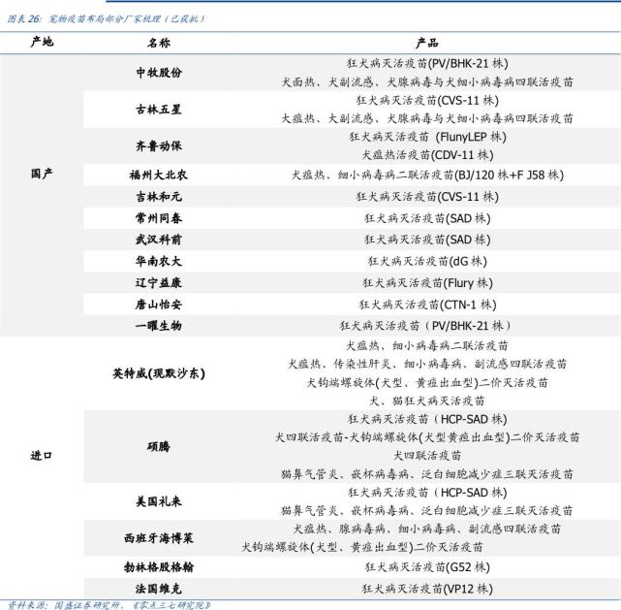The height and width of the screenshot is (610, 621).
Task: Select the 产地 column header
Action: click(x=42, y=42)
